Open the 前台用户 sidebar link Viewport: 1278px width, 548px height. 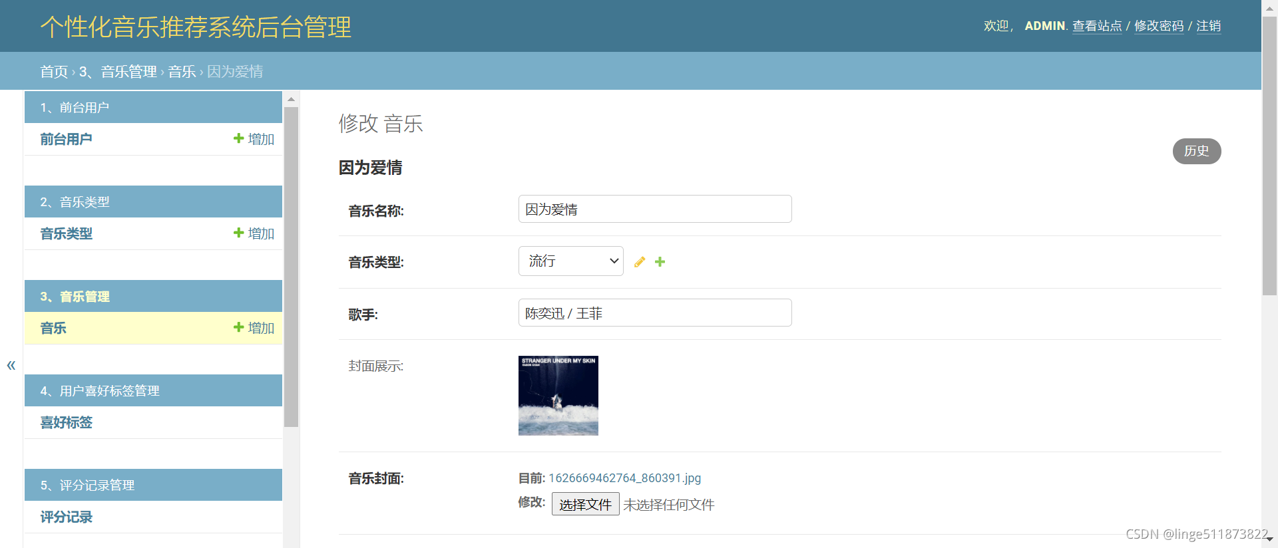66,139
